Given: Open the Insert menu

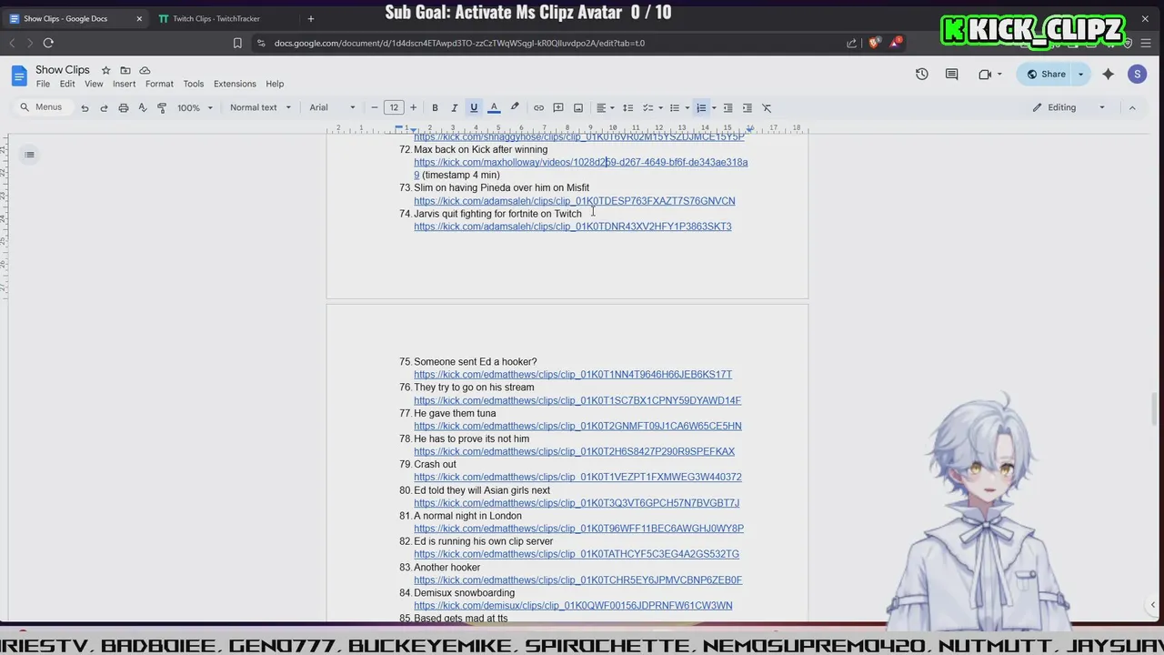Looking at the screenshot, I should 124,84.
